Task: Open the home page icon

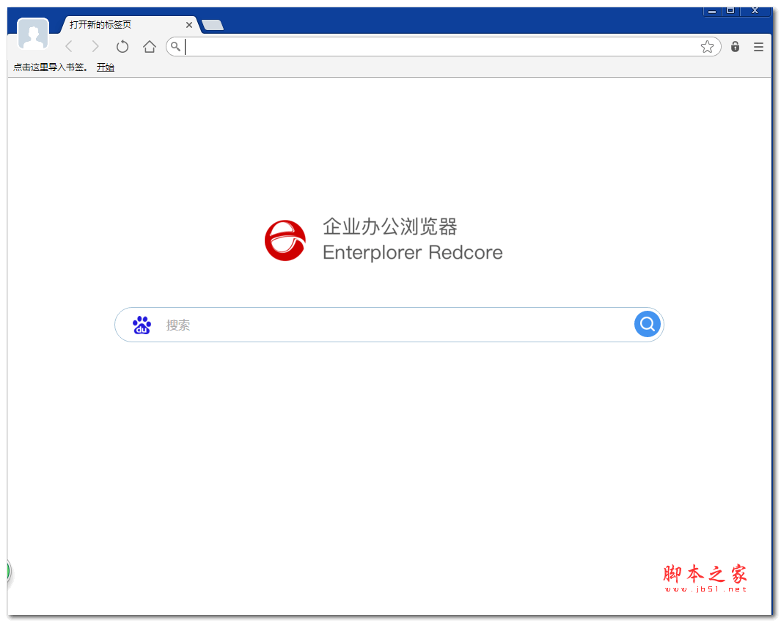Action: point(150,47)
